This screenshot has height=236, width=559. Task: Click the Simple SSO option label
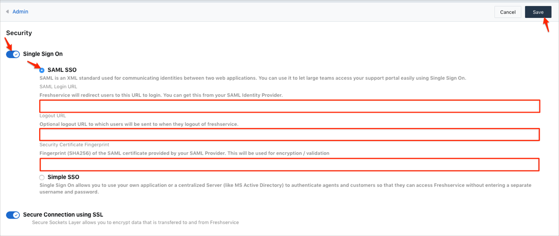(x=63, y=177)
